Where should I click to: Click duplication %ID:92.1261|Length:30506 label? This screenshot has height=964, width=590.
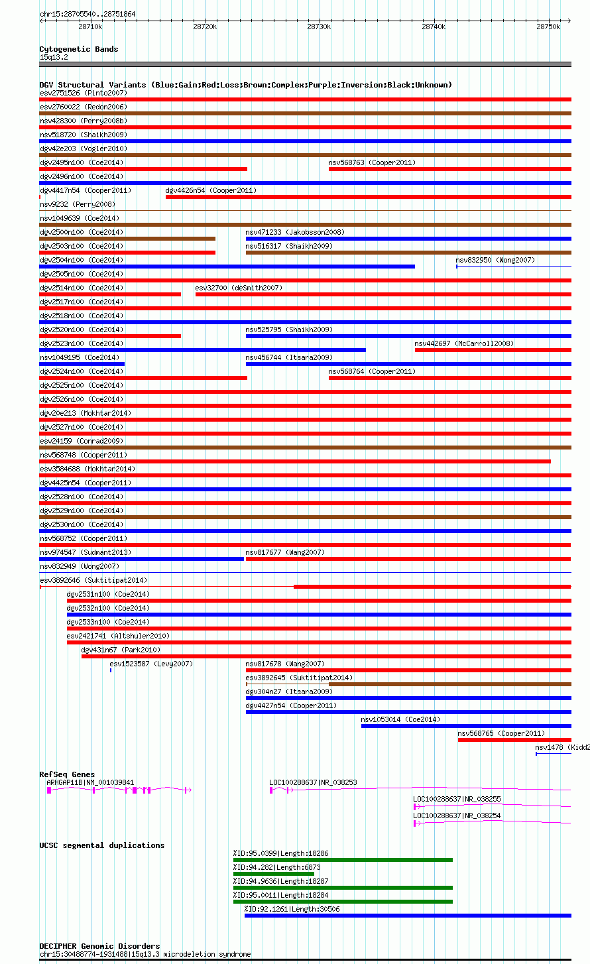(292, 909)
